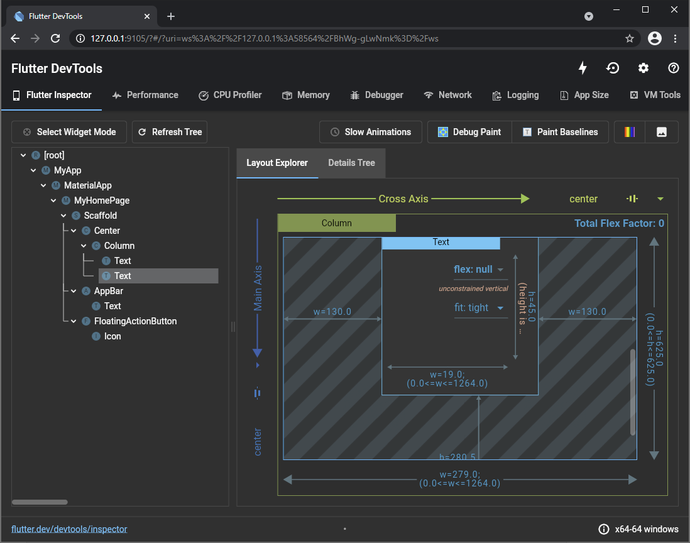This screenshot has height=543, width=690.
Task: Open the Chrome three-dot menu
Action: point(675,38)
